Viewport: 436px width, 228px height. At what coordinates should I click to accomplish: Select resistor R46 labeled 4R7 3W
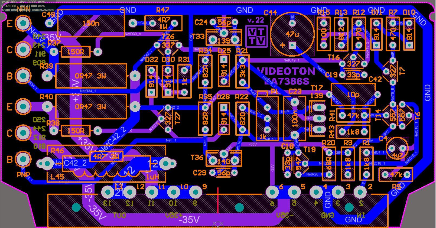[106, 157]
